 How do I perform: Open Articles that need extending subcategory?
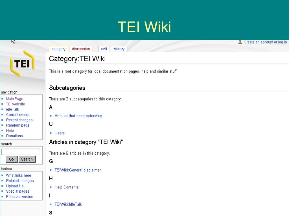(x=78, y=116)
